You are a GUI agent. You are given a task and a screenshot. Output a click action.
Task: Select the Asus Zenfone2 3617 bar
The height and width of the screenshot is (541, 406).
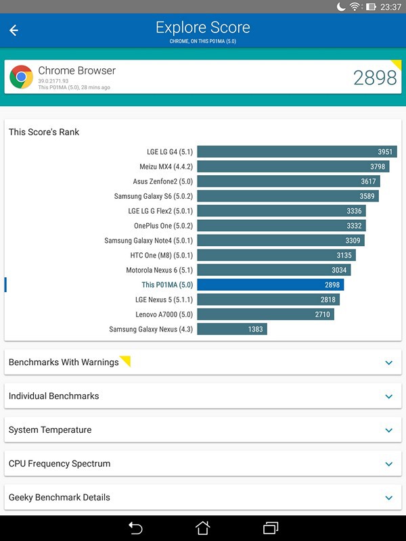(x=289, y=181)
